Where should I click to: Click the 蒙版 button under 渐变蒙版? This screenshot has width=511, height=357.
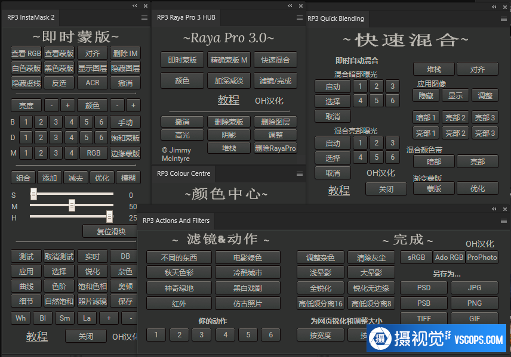(434, 188)
